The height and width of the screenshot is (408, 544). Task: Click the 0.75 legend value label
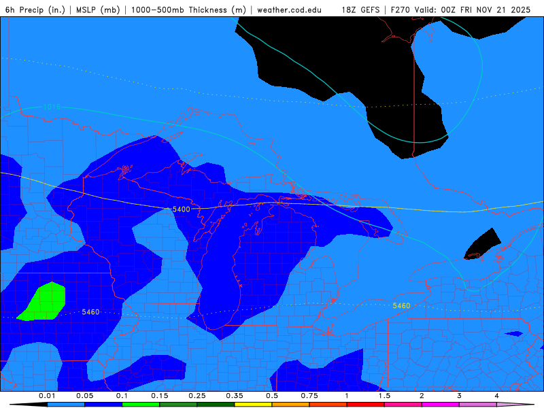pyautogui.click(x=309, y=396)
